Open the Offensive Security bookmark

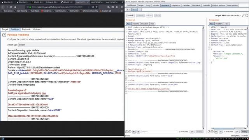pos(89,11)
